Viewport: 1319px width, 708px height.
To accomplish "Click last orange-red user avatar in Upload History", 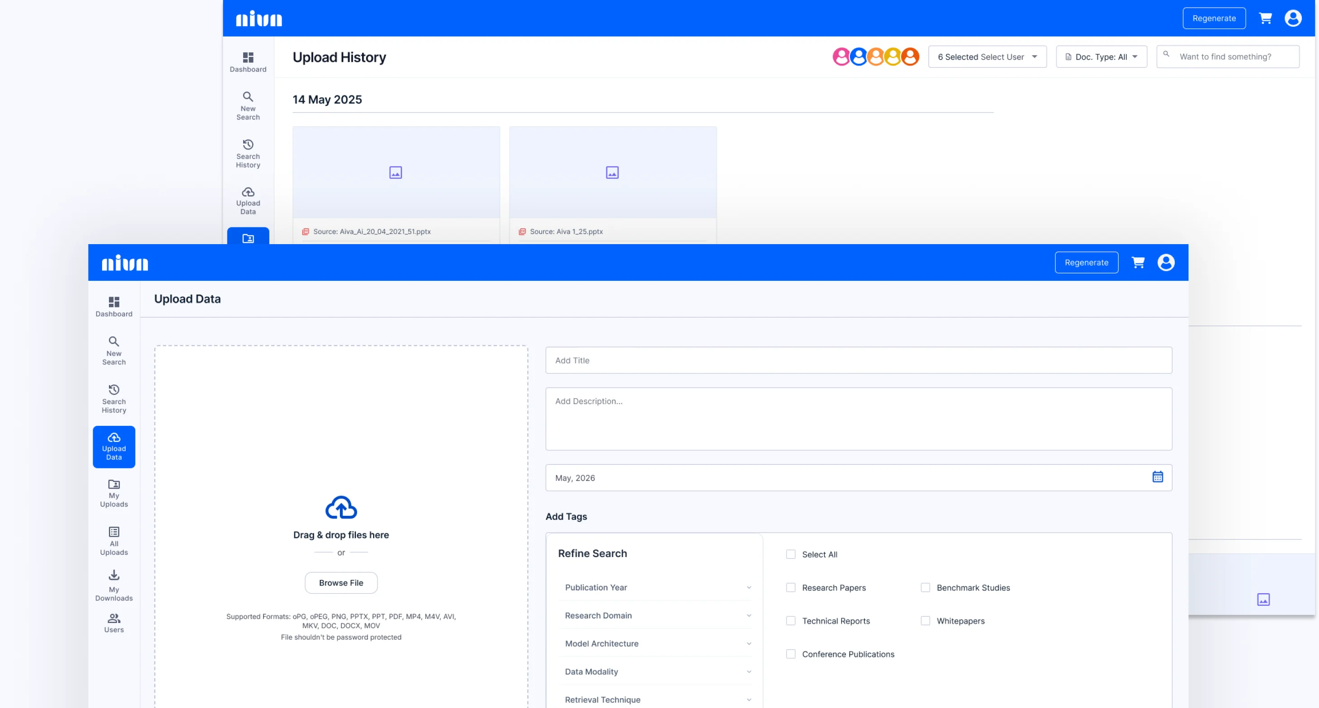I will coord(910,57).
